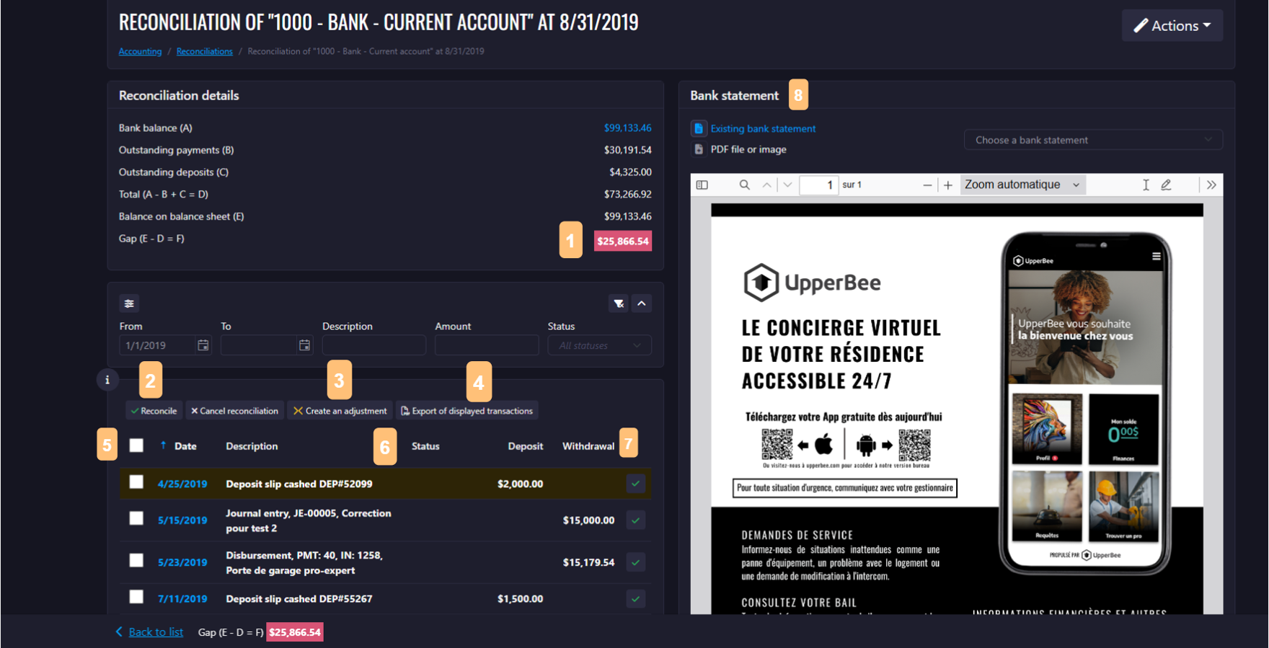Open the 5/15/2019 date link
The image size is (1269, 648).
coord(182,520)
